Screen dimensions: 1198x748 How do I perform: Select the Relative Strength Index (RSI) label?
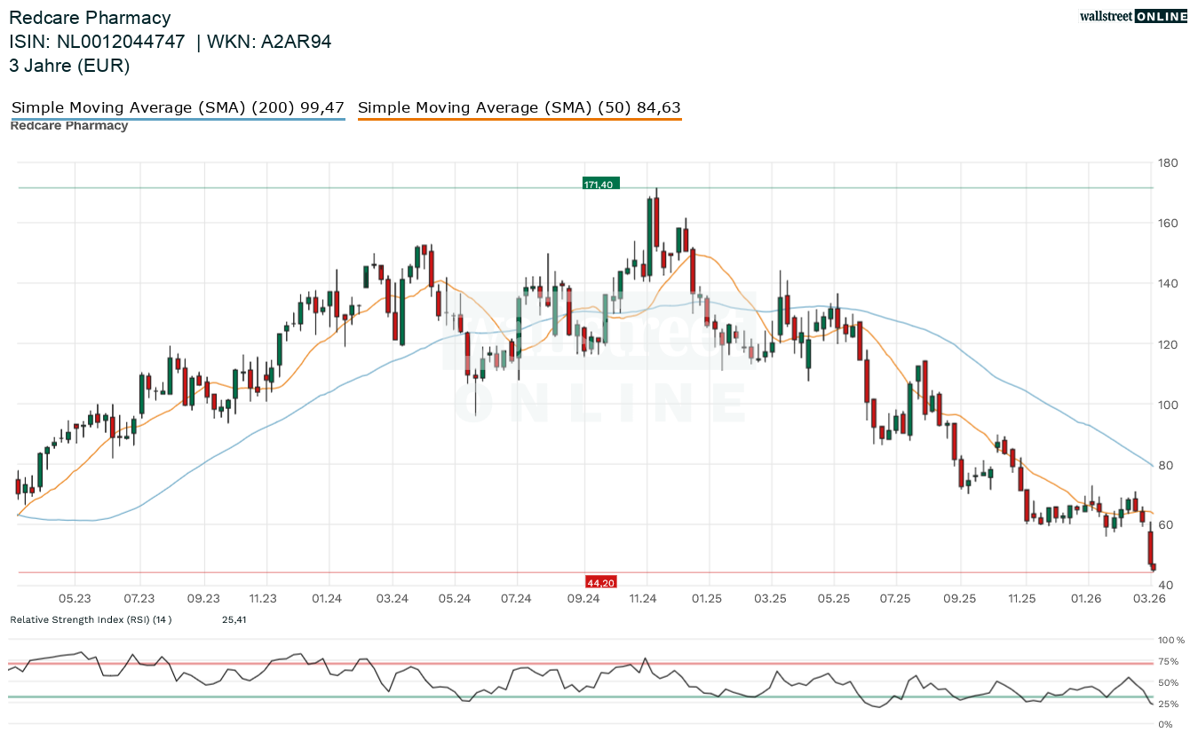tap(91, 619)
